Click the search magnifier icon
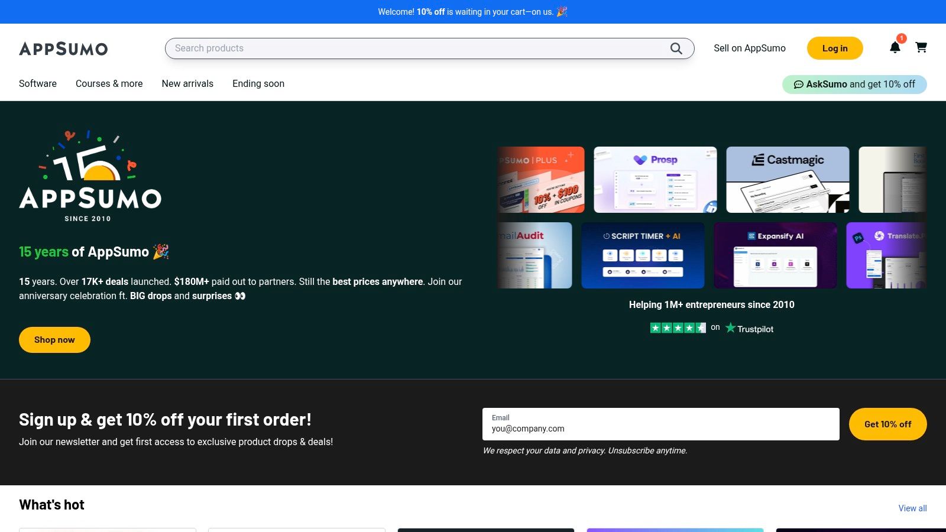 click(x=676, y=48)
